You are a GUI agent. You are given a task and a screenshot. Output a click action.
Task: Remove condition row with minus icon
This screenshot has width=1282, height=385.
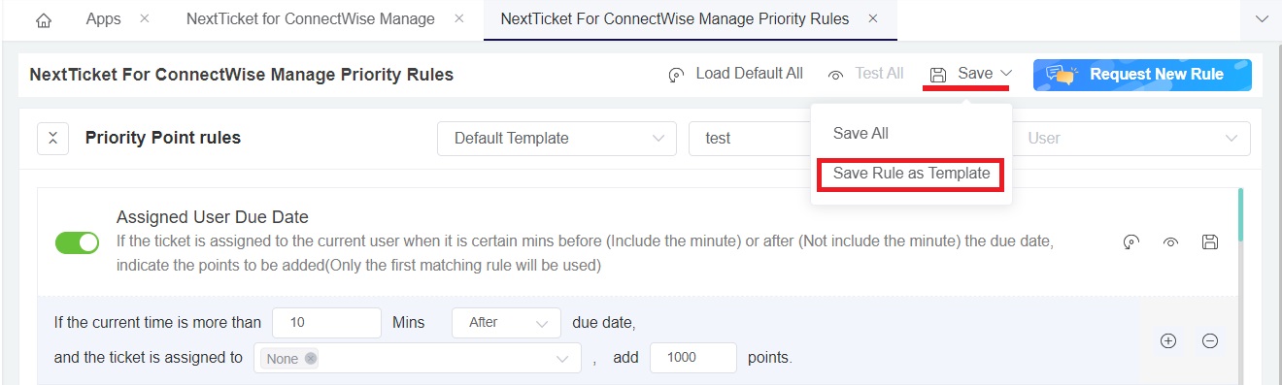[1210, 341]
